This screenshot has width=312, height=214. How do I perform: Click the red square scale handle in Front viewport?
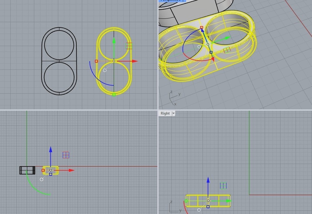(44, 171)
